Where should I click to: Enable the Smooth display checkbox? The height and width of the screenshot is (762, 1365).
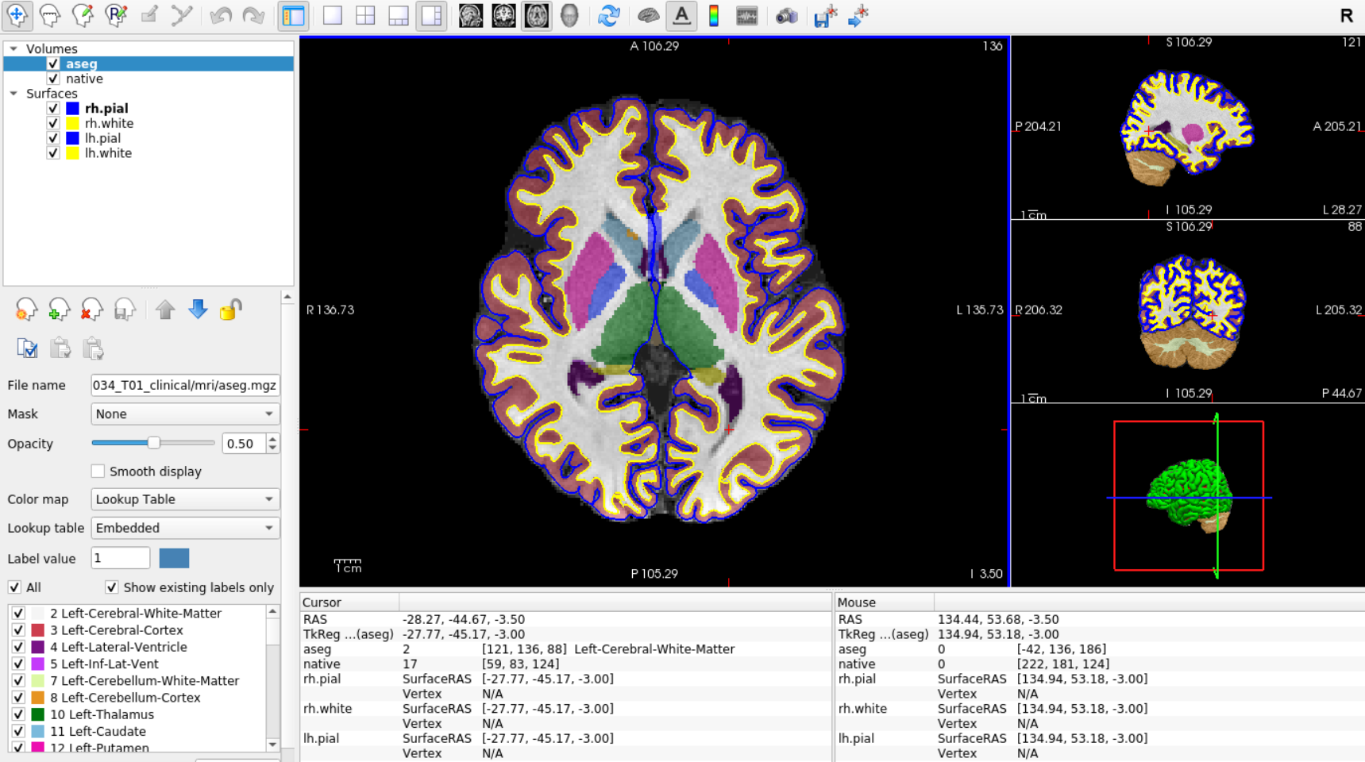[98, 471]
